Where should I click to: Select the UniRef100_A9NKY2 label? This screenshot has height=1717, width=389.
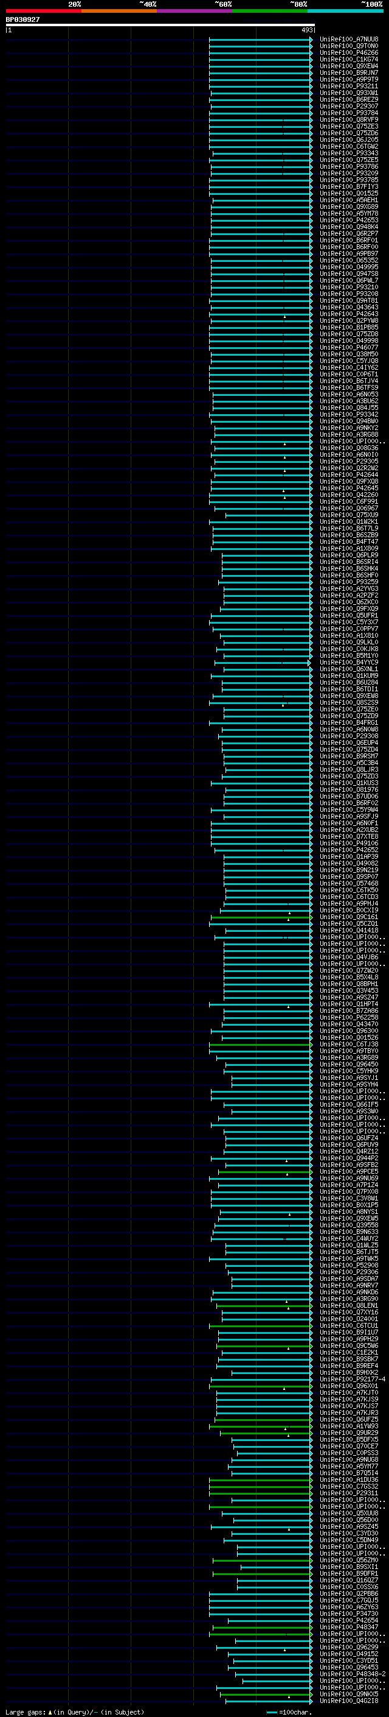coord(349,428)
